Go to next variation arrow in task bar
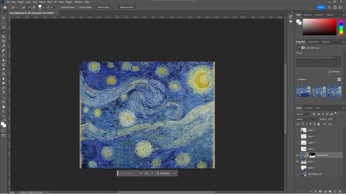This screenshot has height=194, width=346. tap(152, 173)
